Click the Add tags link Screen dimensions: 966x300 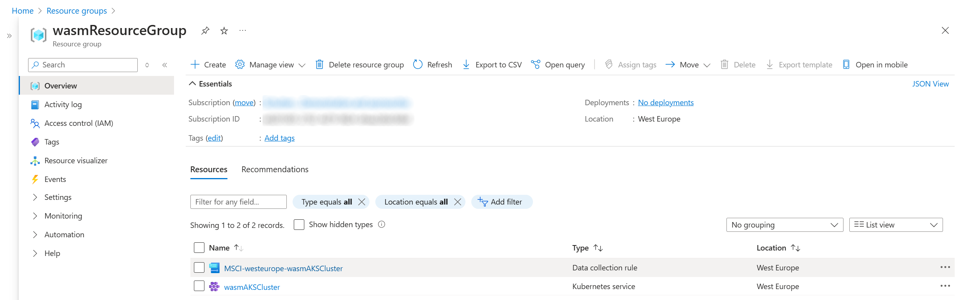(279, 138)
